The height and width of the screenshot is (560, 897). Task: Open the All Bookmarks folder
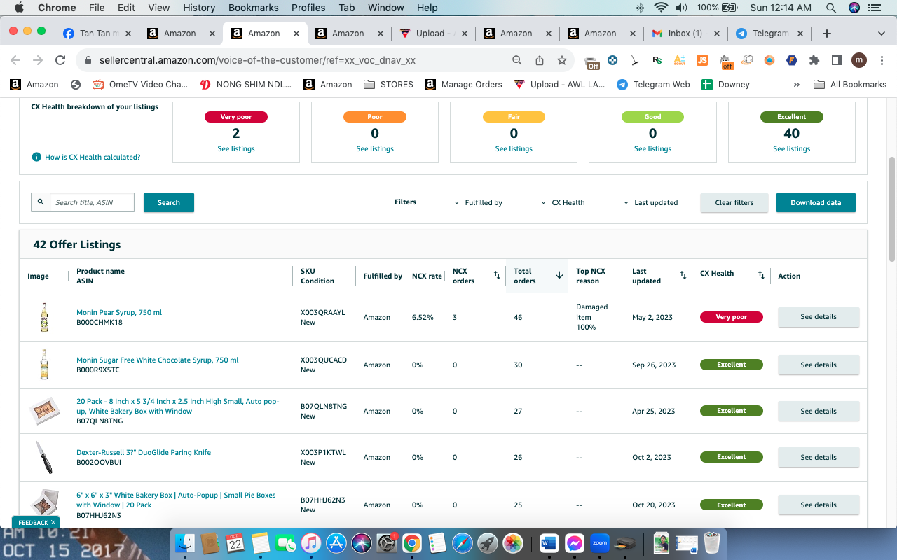(849, 85)
